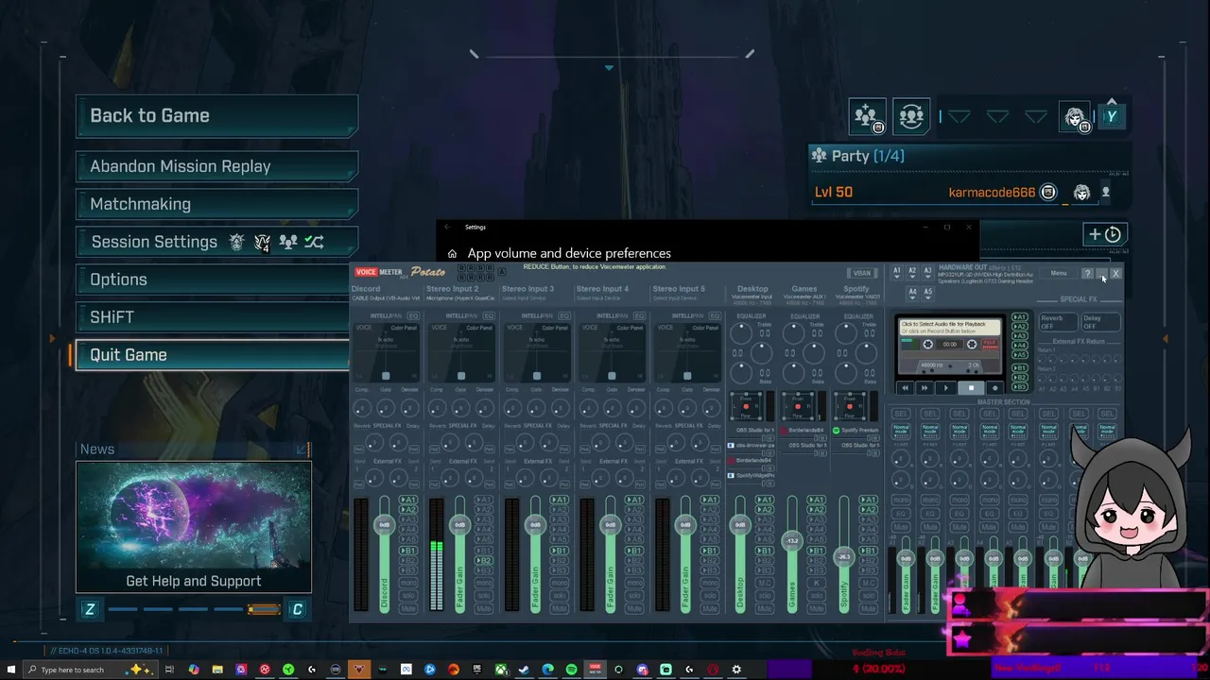Toggle Reverb OFF in Special FX
The width and height of the screenshot is (1210, 680).
(1057, 322)
